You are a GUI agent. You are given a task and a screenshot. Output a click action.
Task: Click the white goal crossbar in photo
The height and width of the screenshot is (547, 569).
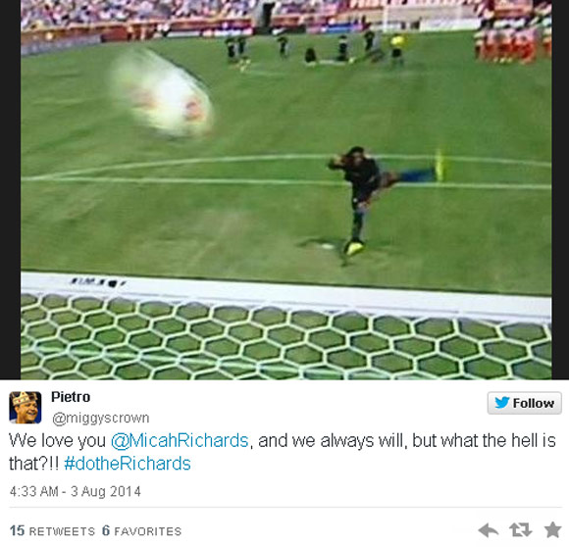[285, 290]
